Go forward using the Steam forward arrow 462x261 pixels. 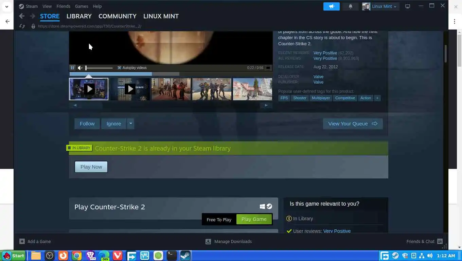(x=33, y=16)
